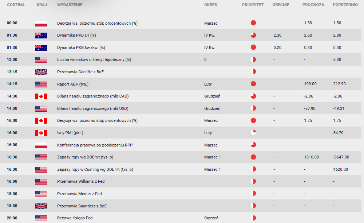364x223 pixels.
Task: Click the PROGNOZA column header
Action: 313,5
